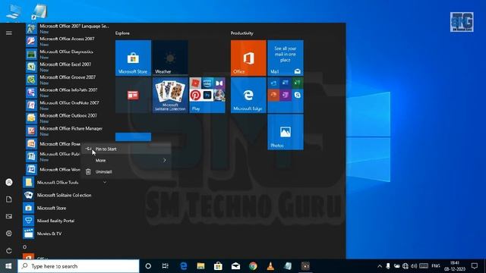Open the Play folder tile
Image resolution: width=486 pixels, height=273 pixels.
207,95
